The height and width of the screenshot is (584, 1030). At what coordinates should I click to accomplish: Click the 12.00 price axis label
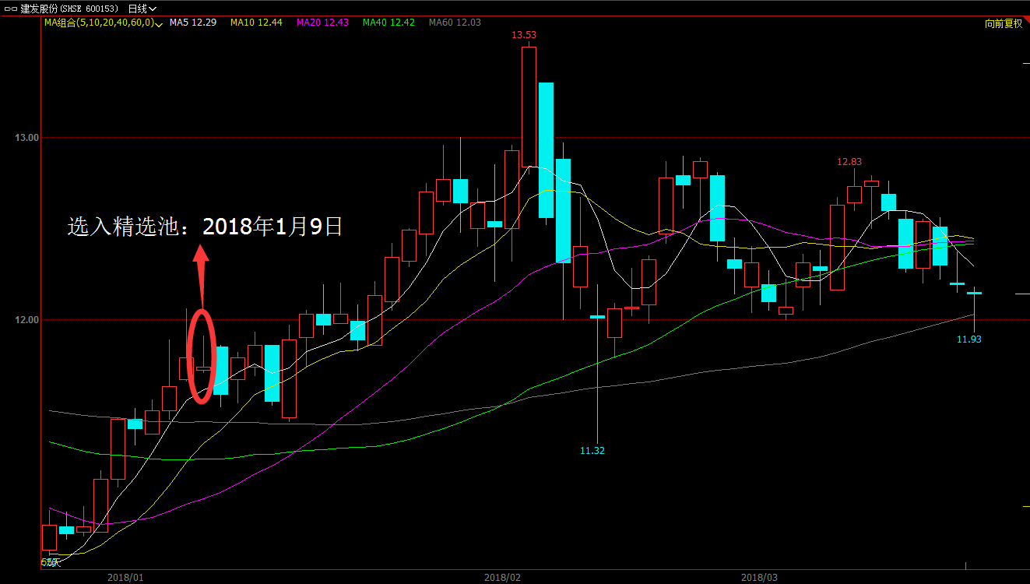[x=26, y=320]
